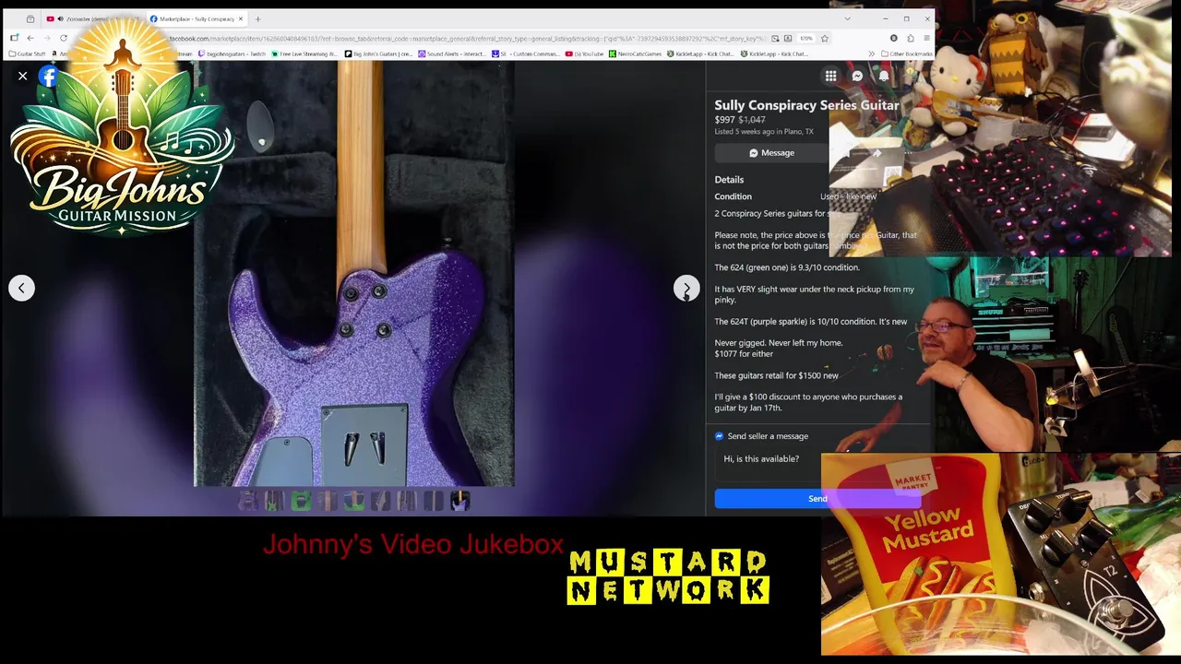
Task: Click 'Listed 5 weeks ago in Plano, TX'
Action: click(764, 132)
